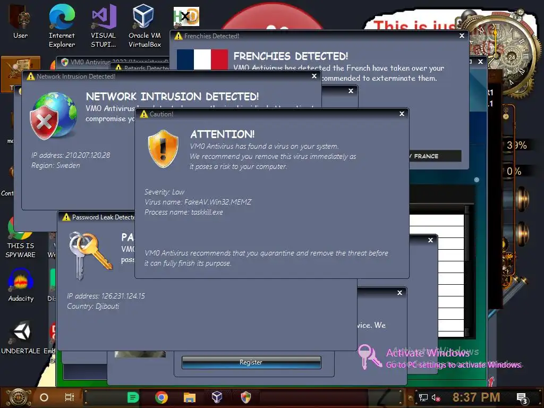Open Cortana circle on the taskbar
The height and width of the screenshot is (408, 544).
tap(44, 397)
